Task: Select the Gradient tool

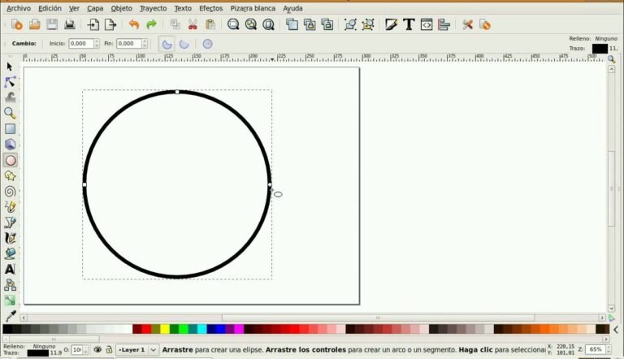Action: (x=10, y=300)
